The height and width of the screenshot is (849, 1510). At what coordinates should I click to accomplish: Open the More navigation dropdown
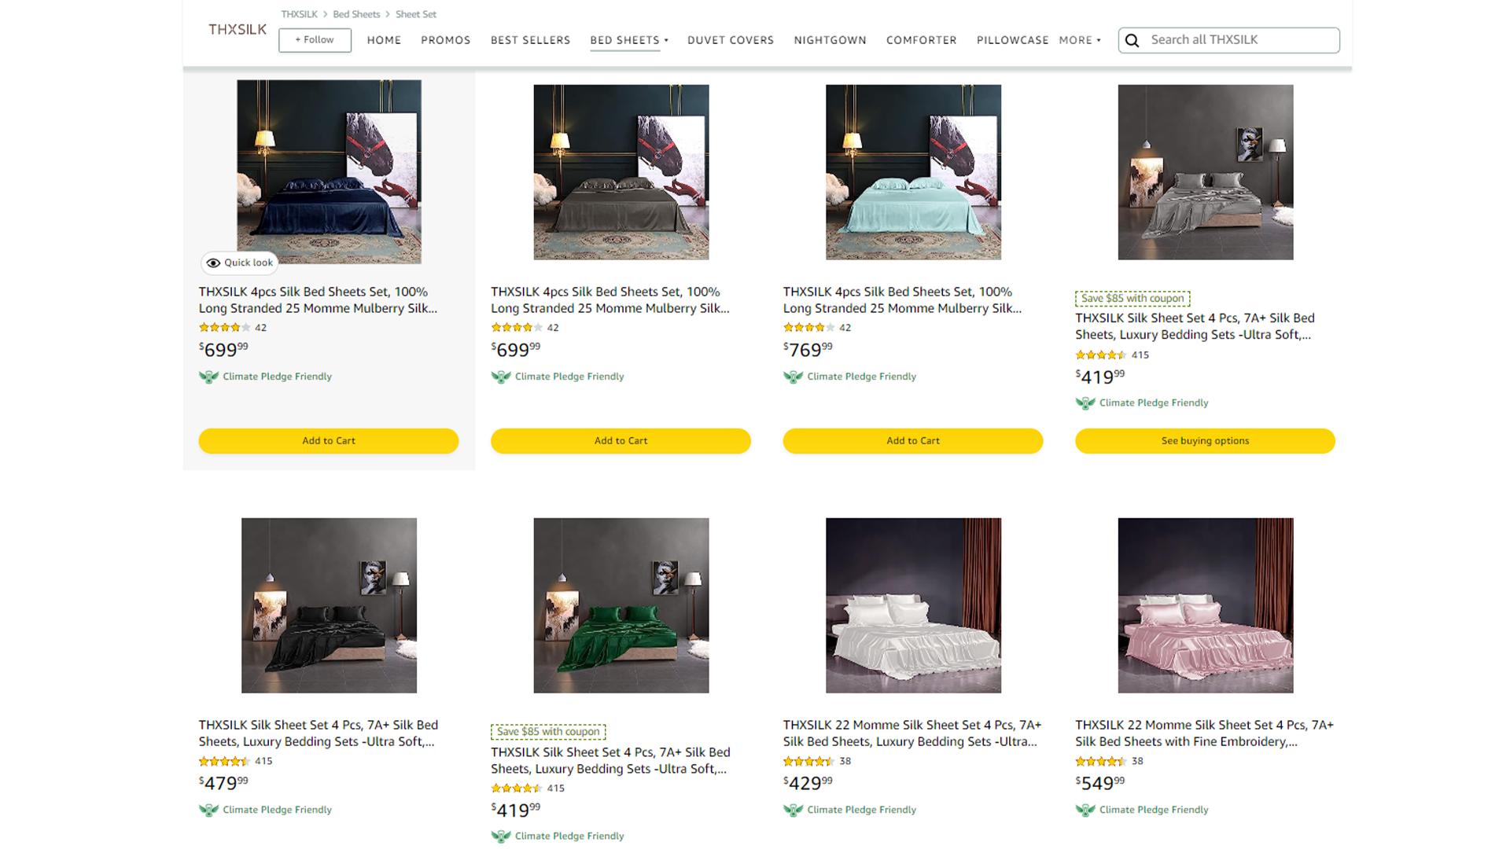[1080, 40]
